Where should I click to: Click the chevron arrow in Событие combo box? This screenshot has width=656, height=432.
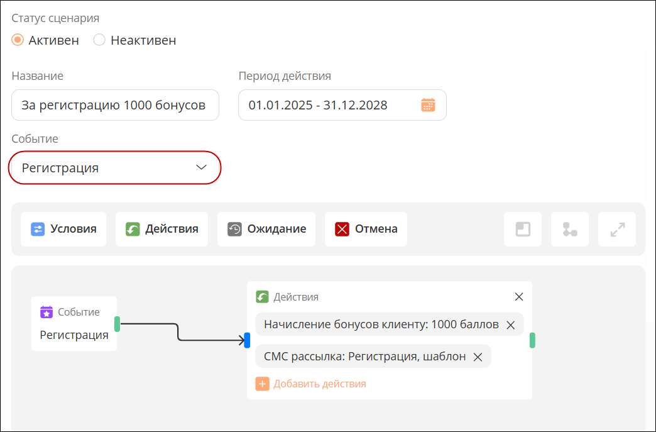[x=201, y=167]
